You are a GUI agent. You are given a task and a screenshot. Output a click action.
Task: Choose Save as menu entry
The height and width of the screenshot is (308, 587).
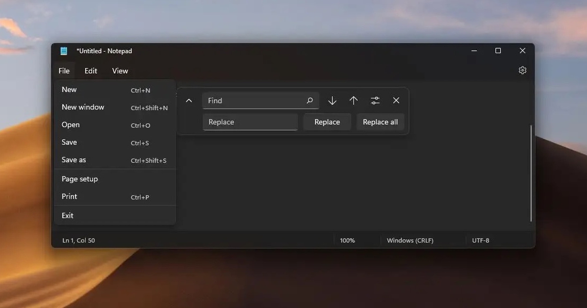click(115, 160)
